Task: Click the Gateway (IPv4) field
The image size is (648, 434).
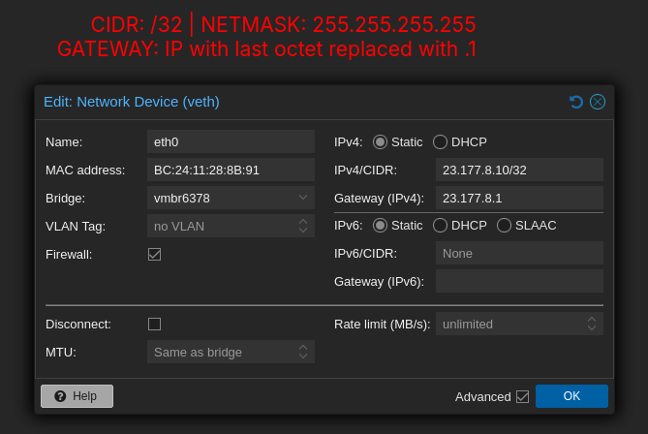Action: coord(519,198)
